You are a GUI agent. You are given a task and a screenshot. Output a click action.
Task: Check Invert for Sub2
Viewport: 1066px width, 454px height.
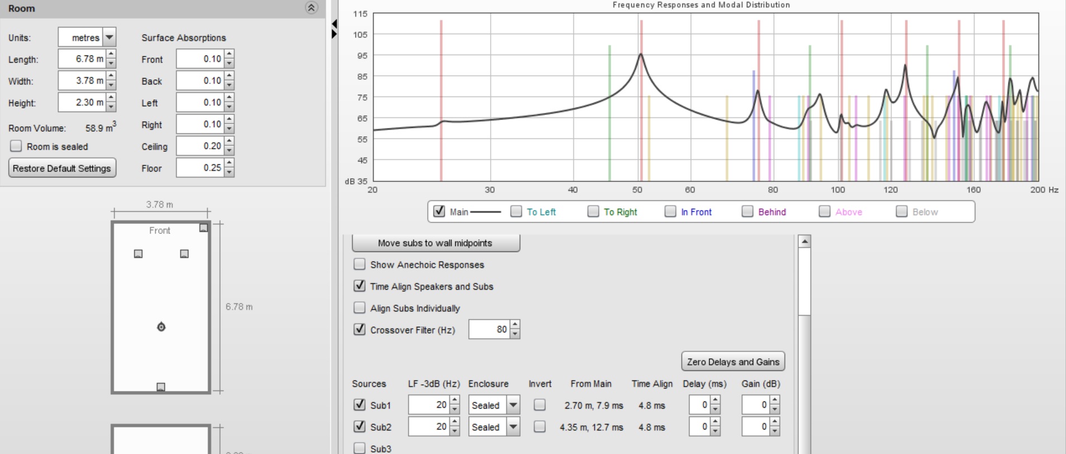pos(540,427)
